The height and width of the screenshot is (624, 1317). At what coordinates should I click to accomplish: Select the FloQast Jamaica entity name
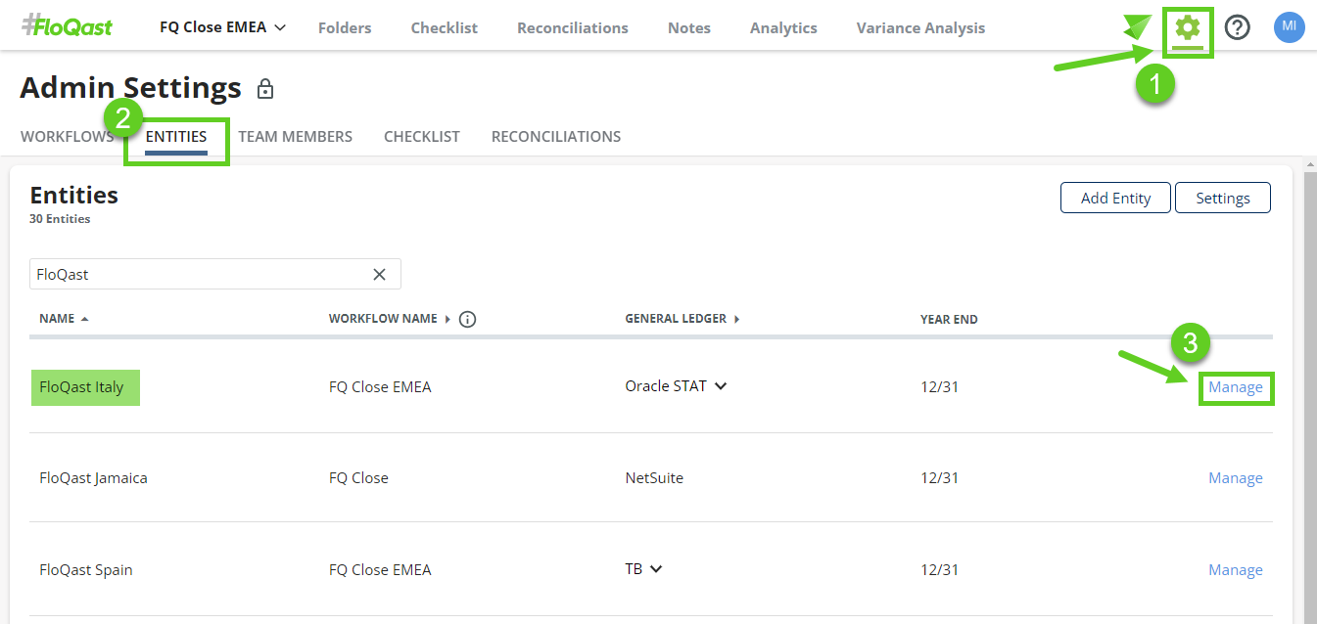tap(93, 478)
